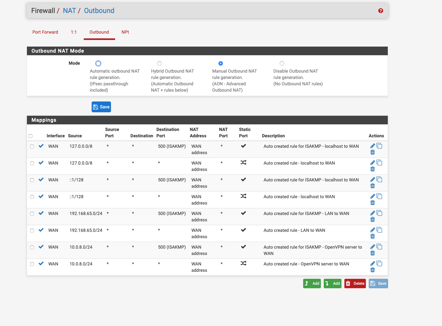Edit the ISAKMP LAN to WAN rule
This screenshot has height=326, width=442.
(x=373, y=213)
